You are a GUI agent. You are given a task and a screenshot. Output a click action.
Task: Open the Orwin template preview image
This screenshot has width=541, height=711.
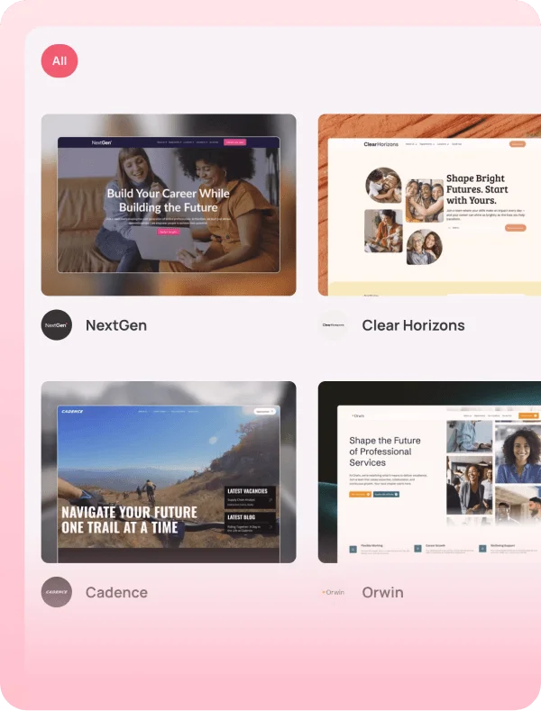429,471
